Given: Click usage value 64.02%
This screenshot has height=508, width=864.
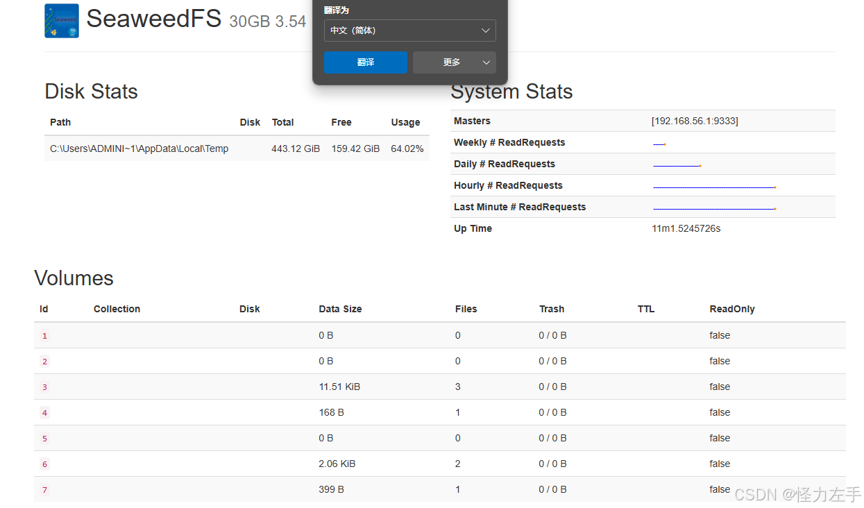Looking at the screenshot, I should pyautogui.click(x=407, y=149).
